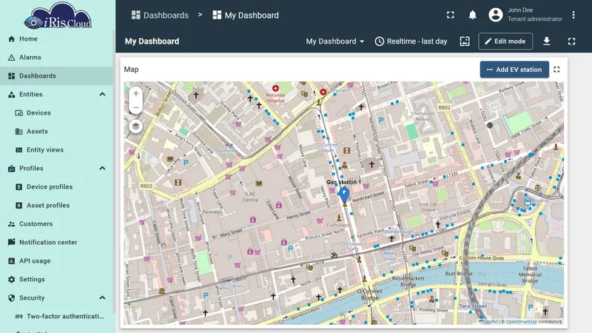Click the Home house icon

(11, 39)
